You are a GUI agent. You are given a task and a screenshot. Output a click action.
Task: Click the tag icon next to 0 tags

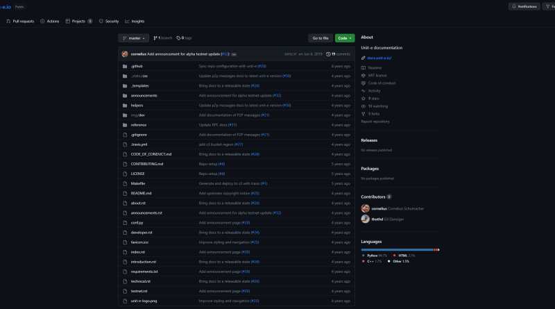click(178, 38)
